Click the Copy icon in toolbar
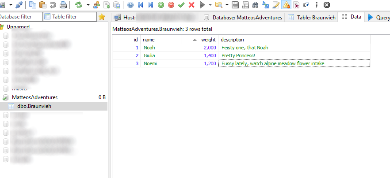390x178 pixels. [x=33, y=4]
